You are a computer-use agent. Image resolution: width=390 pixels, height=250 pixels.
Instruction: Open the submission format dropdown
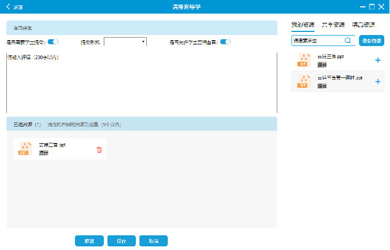point(125,42)
